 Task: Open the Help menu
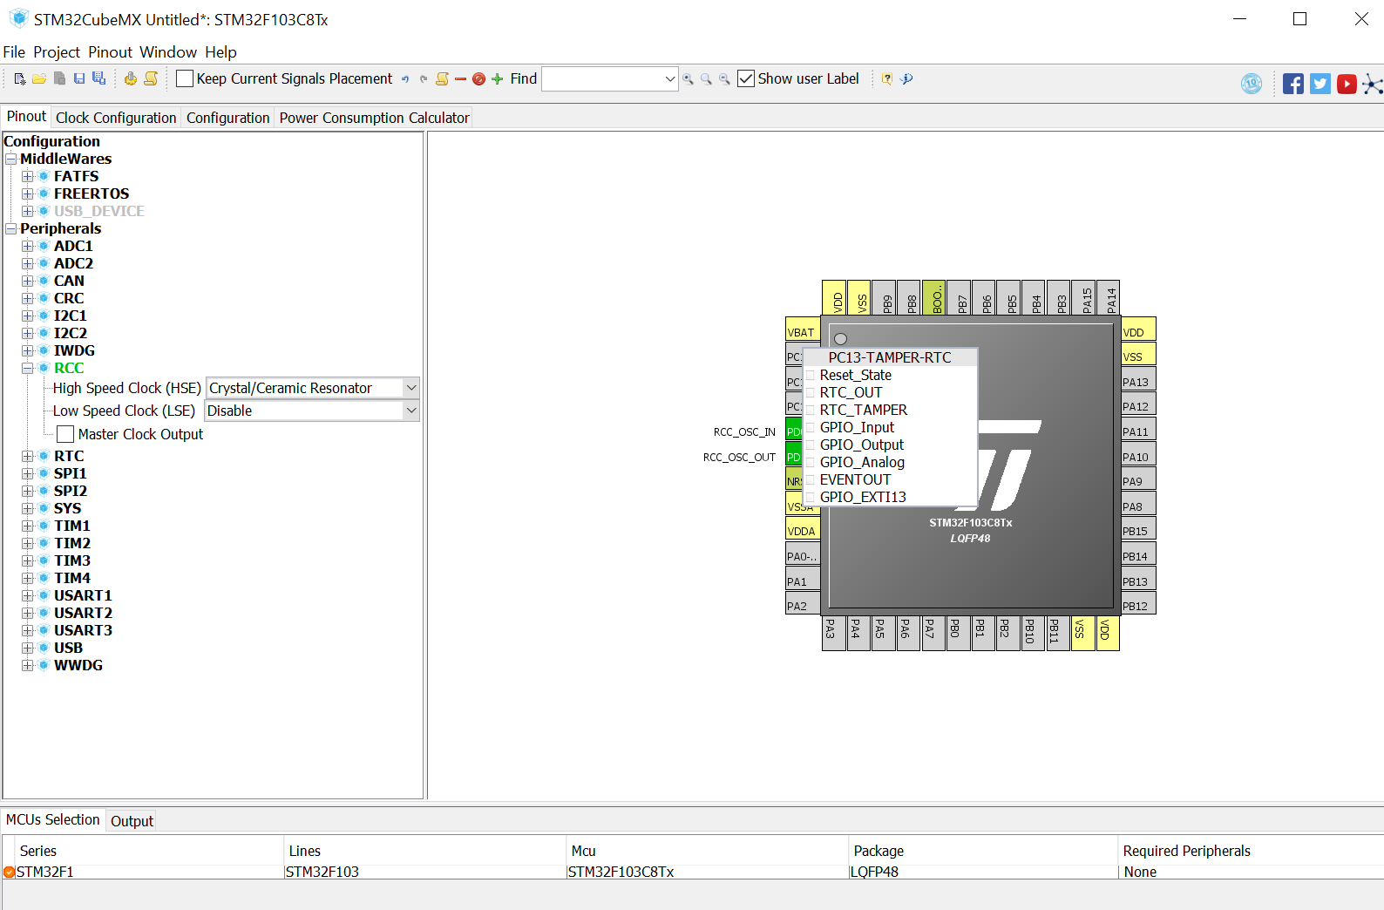220,52
